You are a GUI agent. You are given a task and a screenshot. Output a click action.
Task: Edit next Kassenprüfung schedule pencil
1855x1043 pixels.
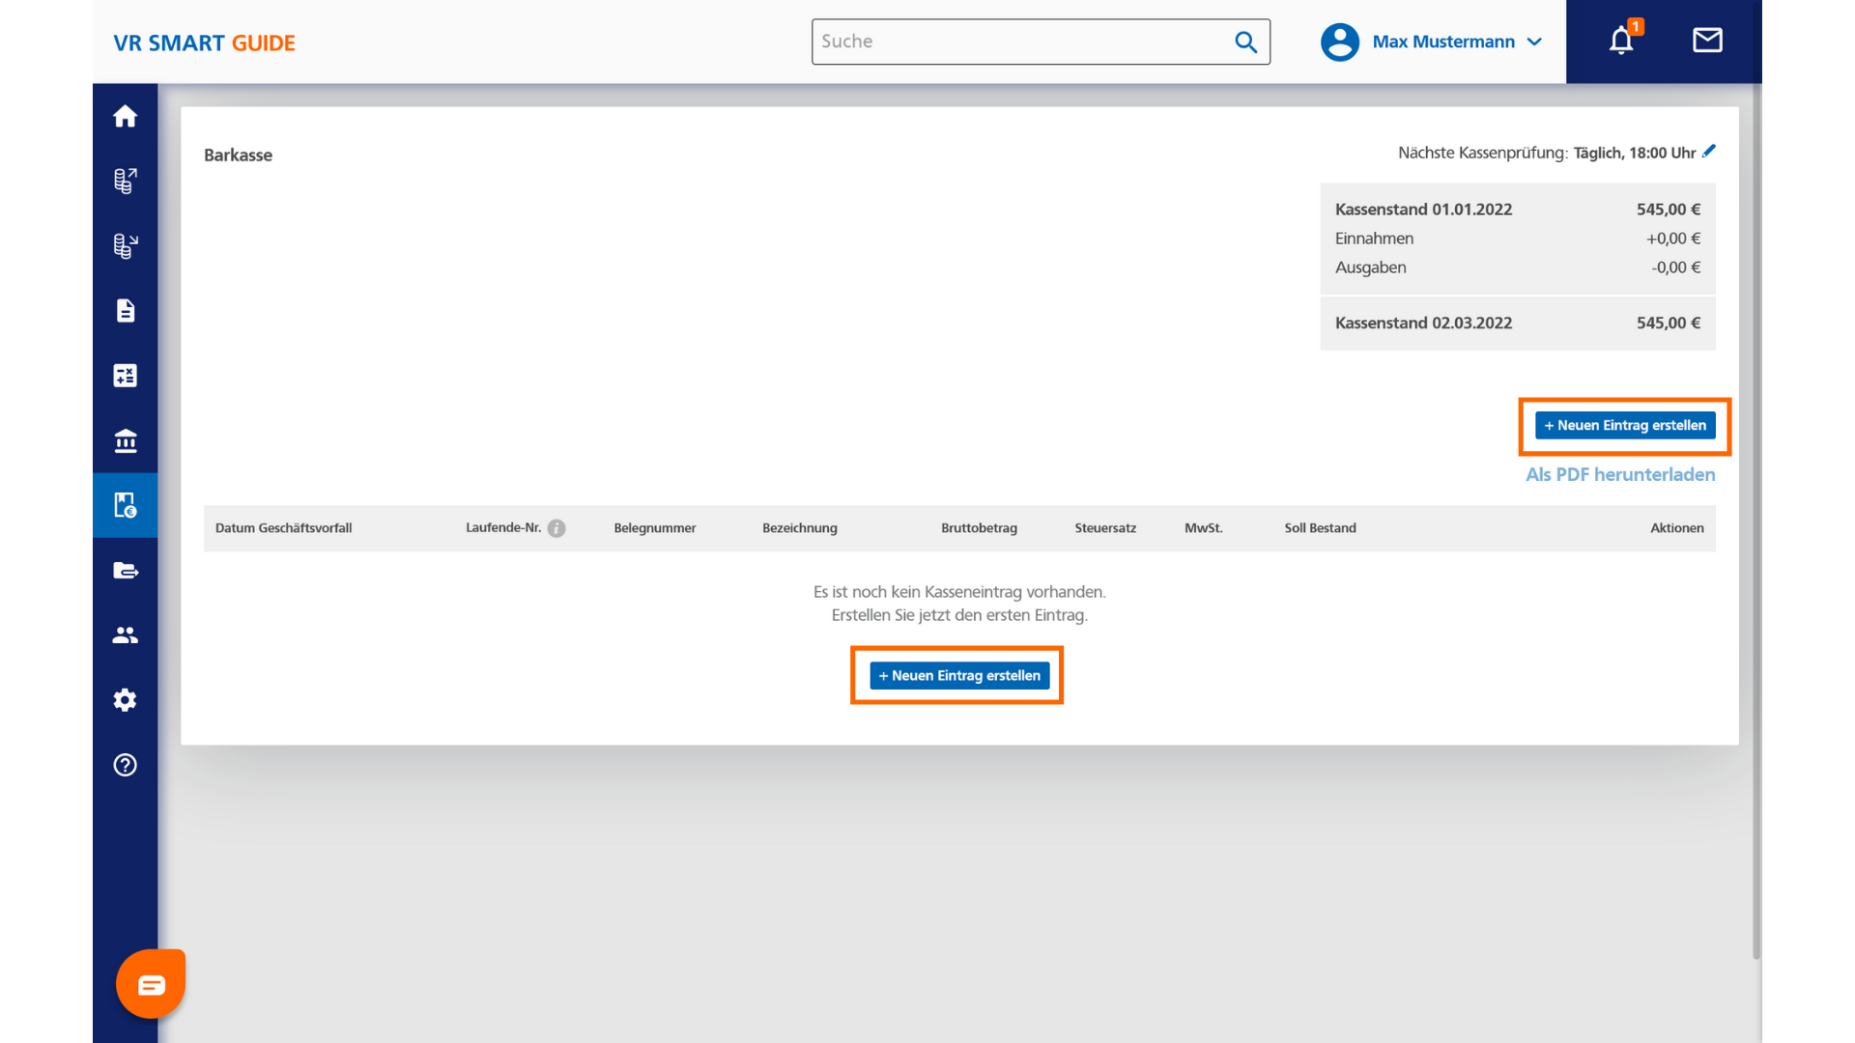tap(1709, 151)
